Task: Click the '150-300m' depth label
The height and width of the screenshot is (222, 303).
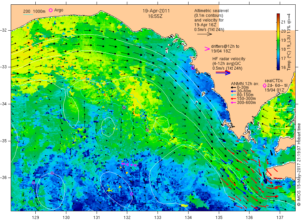Action: click(246, 99)
